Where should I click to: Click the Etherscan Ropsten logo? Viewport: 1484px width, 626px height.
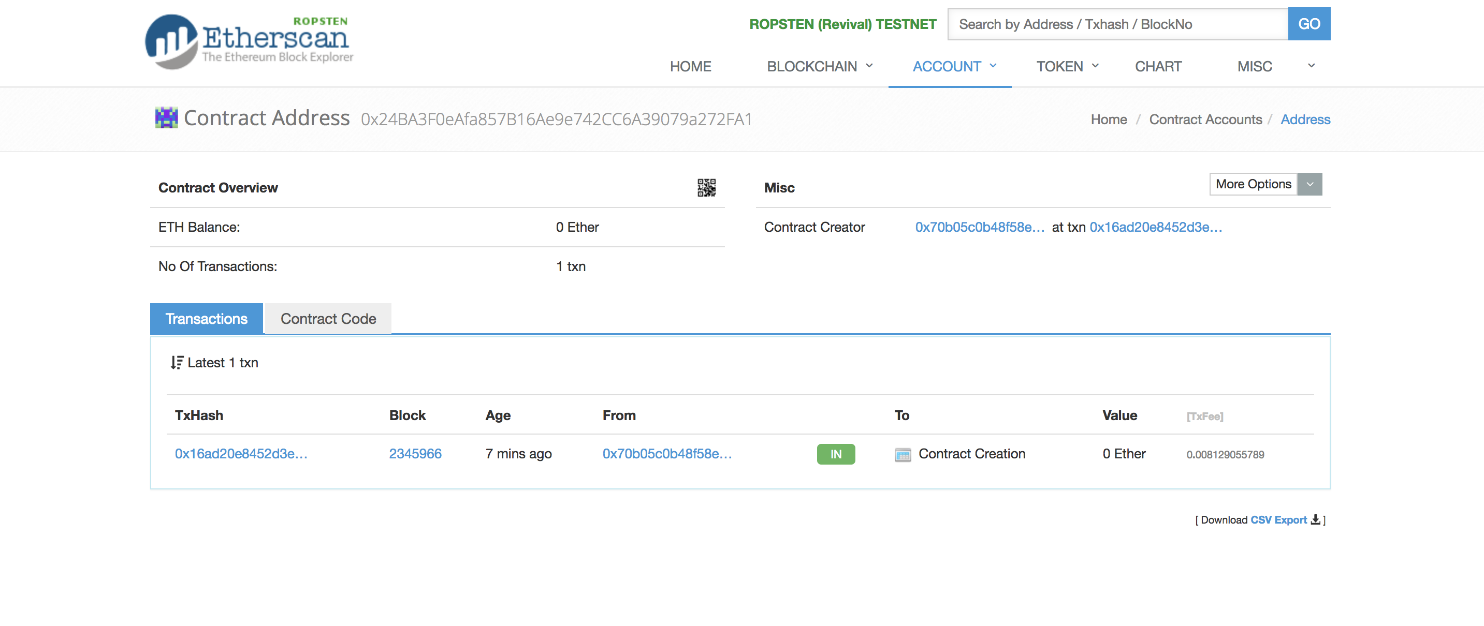click(249, 41)
